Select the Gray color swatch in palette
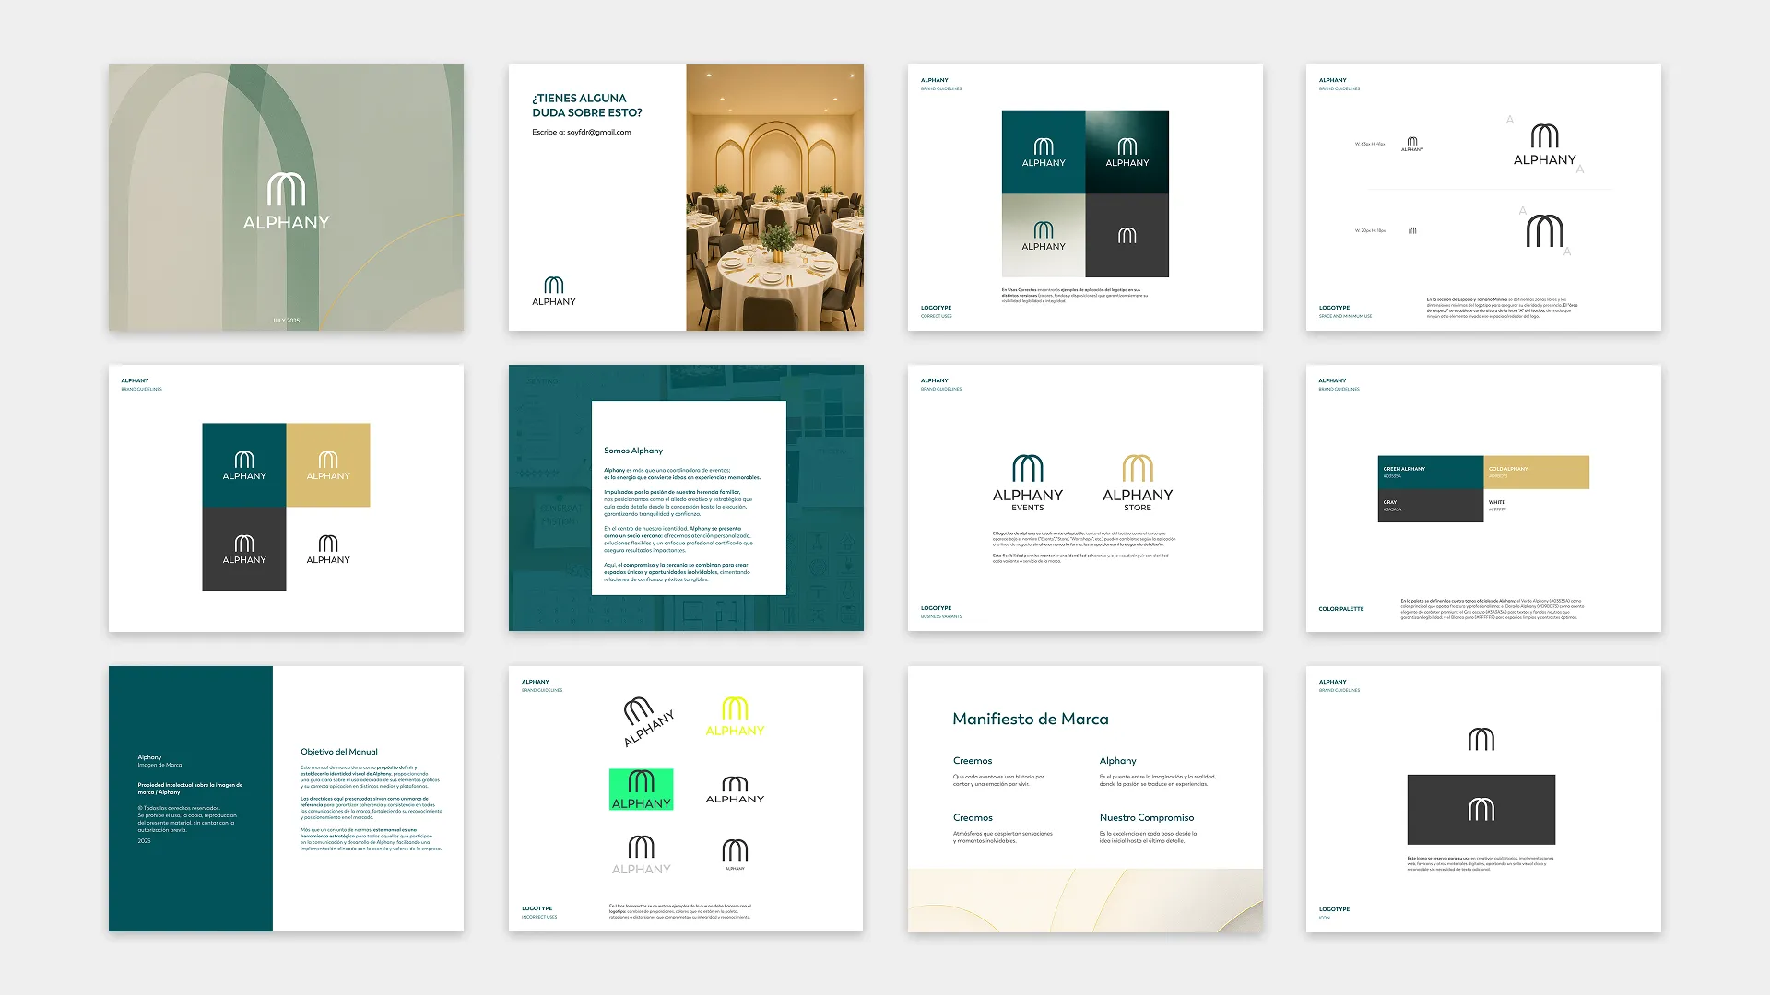 [x=1430, y=506]
